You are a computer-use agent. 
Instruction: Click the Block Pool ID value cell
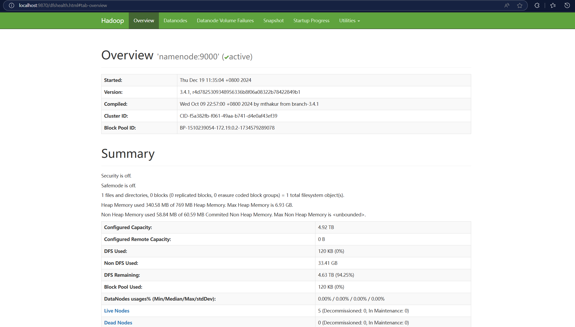pyautogui.click(x=227, y=128)
